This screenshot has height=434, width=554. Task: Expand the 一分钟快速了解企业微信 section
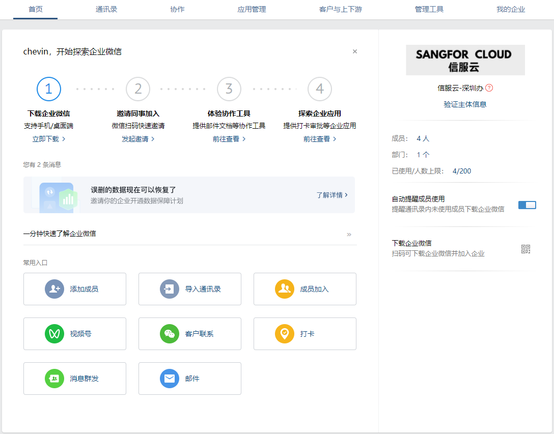point(349,234)
